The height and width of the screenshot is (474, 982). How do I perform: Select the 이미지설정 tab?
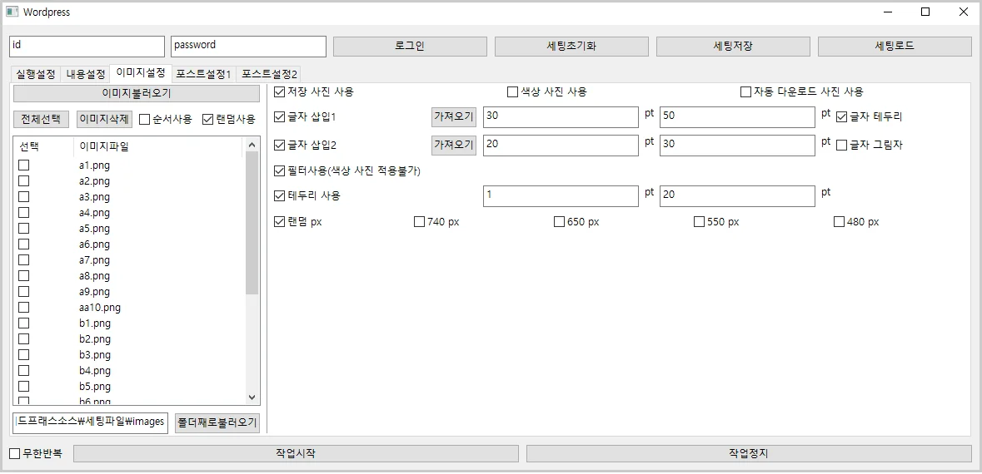tap(141, 73)
